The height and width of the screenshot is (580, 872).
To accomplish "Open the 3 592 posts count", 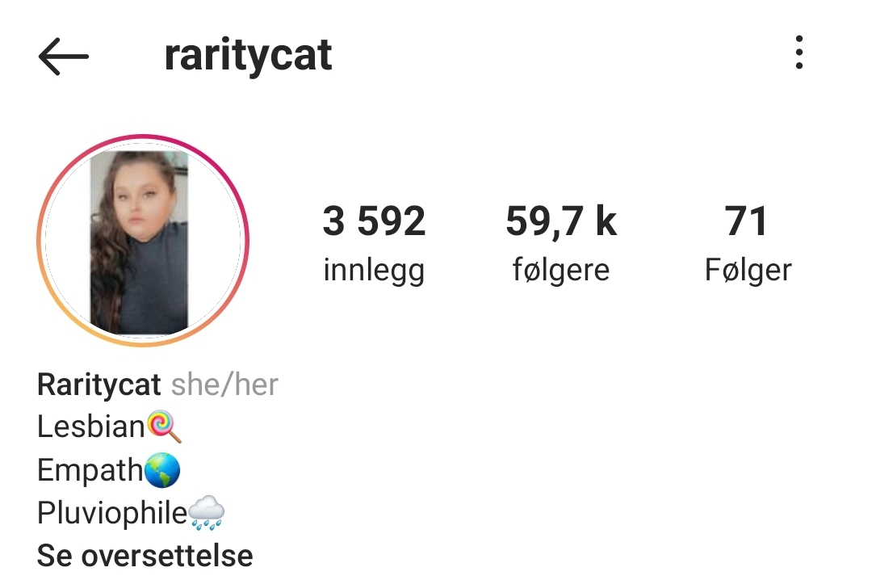I will (375, 221).
